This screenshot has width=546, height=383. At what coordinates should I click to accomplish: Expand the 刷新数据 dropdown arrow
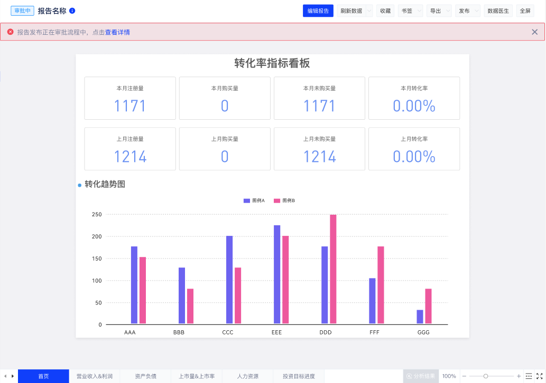(x=369, y=11)
